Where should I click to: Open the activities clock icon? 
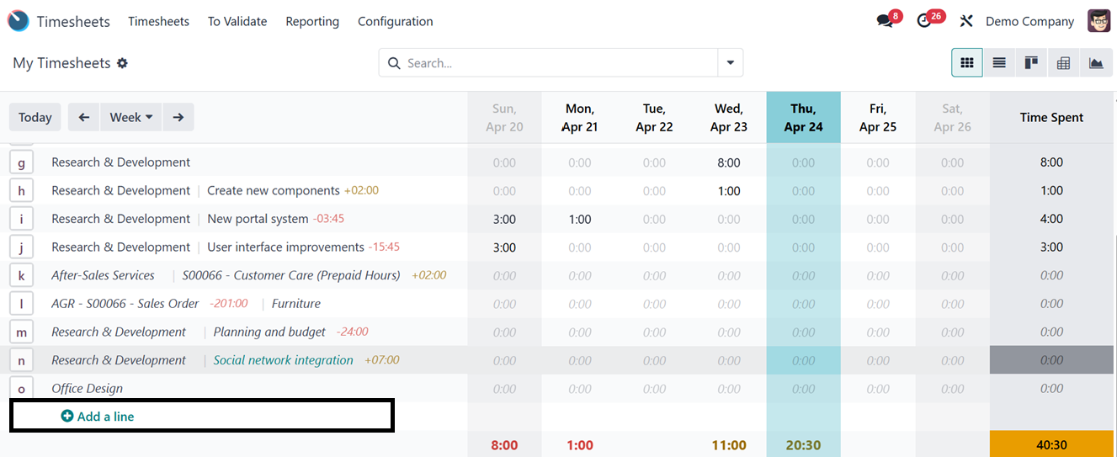pos(925,21)
